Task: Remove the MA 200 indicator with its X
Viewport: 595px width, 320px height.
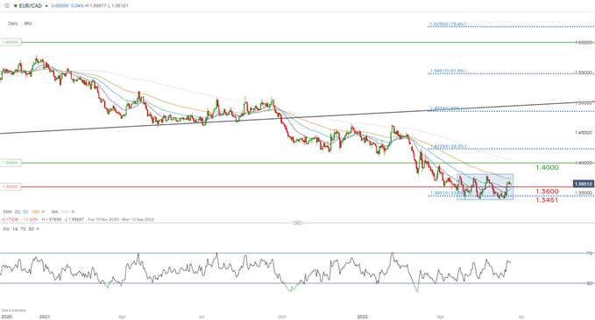Action: (73, 212)
